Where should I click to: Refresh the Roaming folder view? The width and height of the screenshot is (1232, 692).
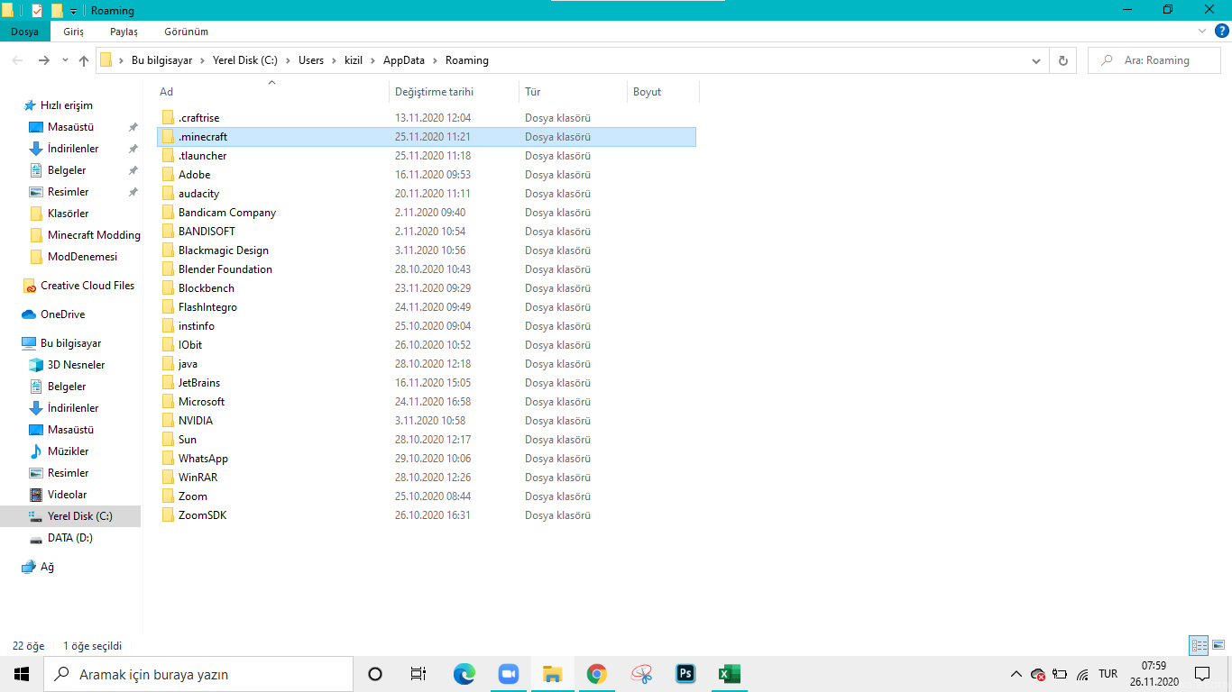point(1063,60)
